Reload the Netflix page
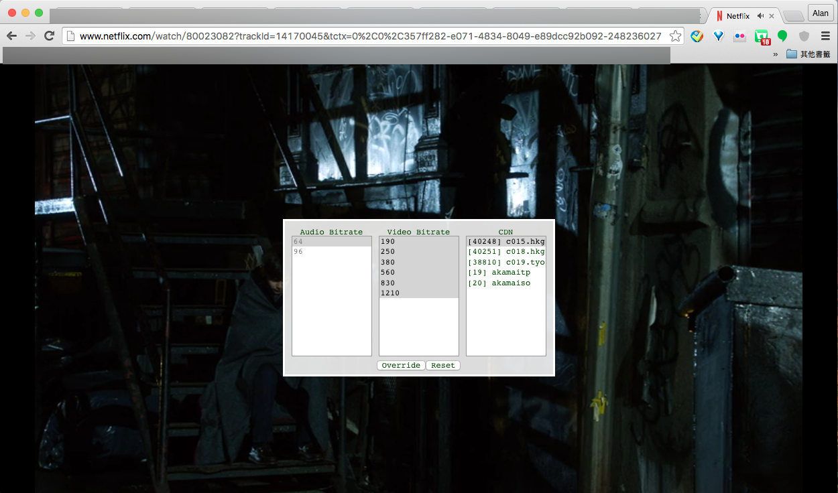Viewport: 838px width, 493px height. coord(49,36)
